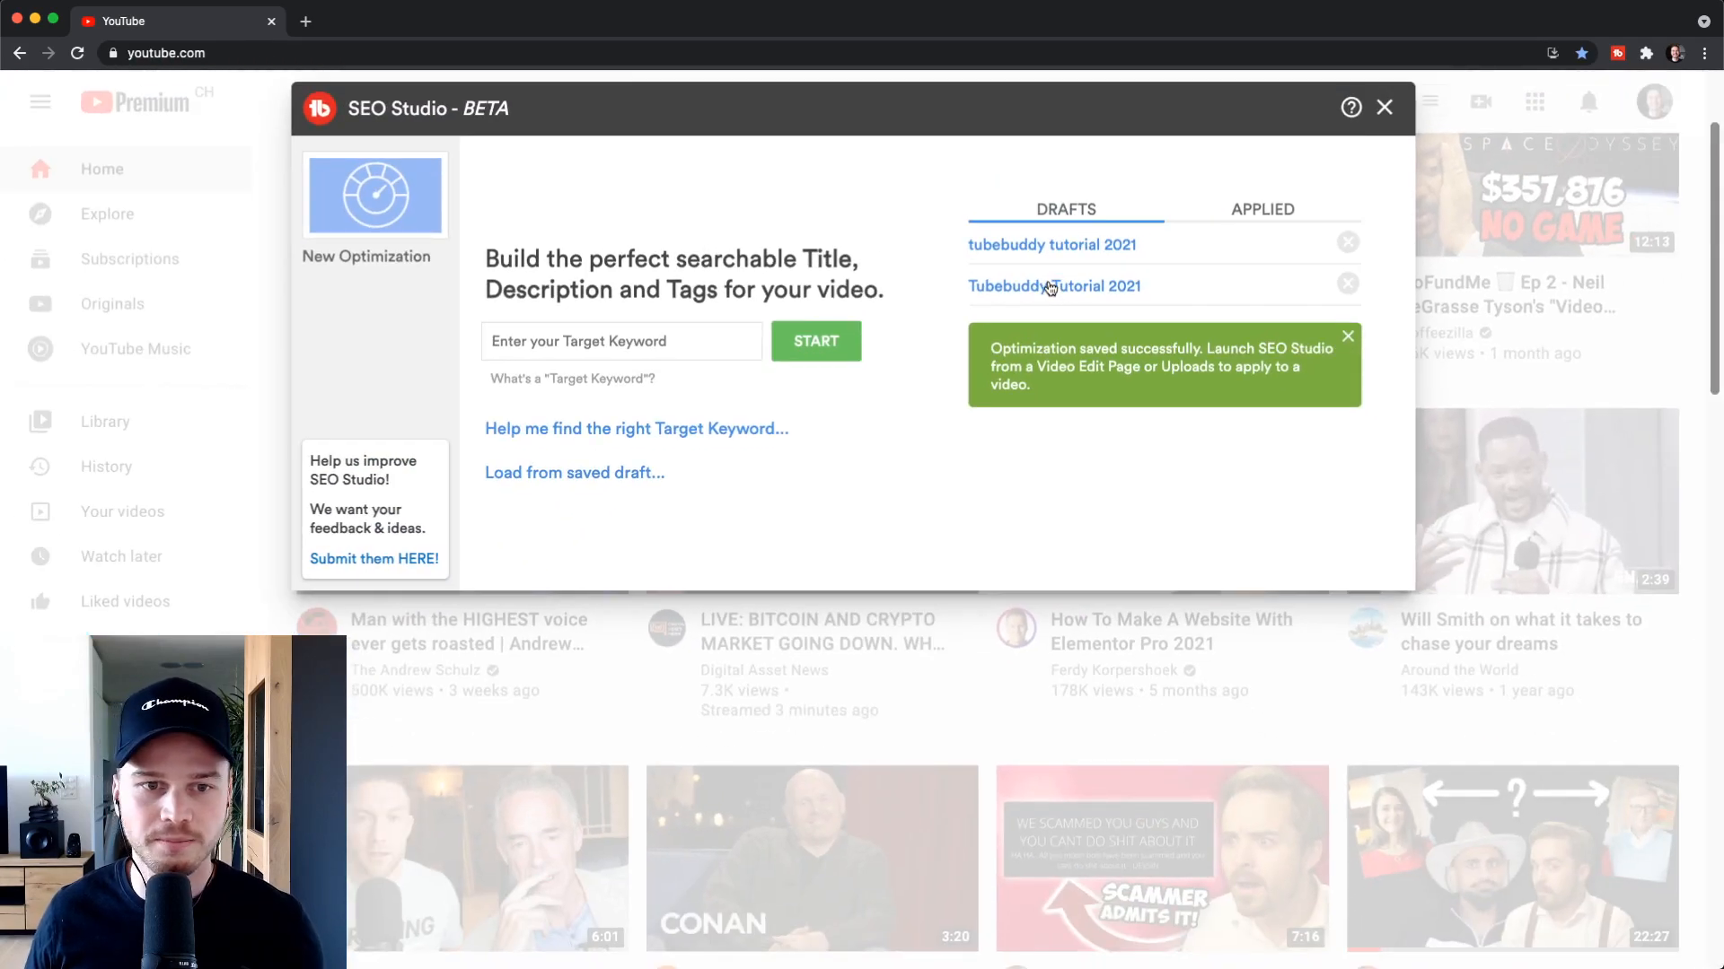Open Originals in YouTube sidebar
Image resolution: width=1724 pixels, height=969 pixels.
(x=126, y=303)
